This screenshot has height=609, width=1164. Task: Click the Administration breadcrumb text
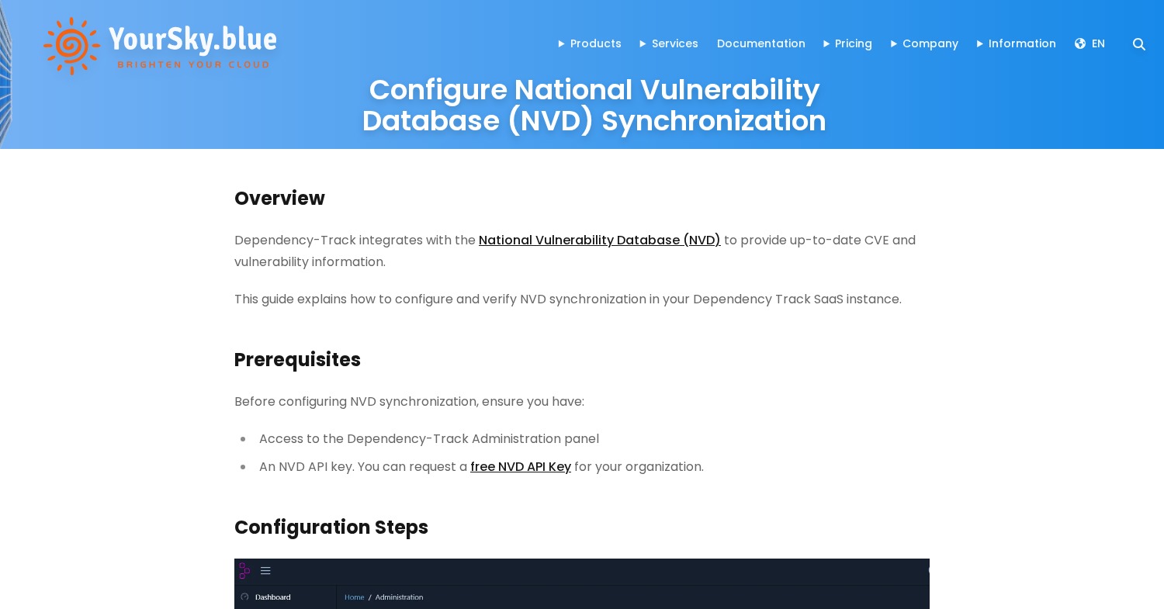pyautogui.click(x=399, y=597)
